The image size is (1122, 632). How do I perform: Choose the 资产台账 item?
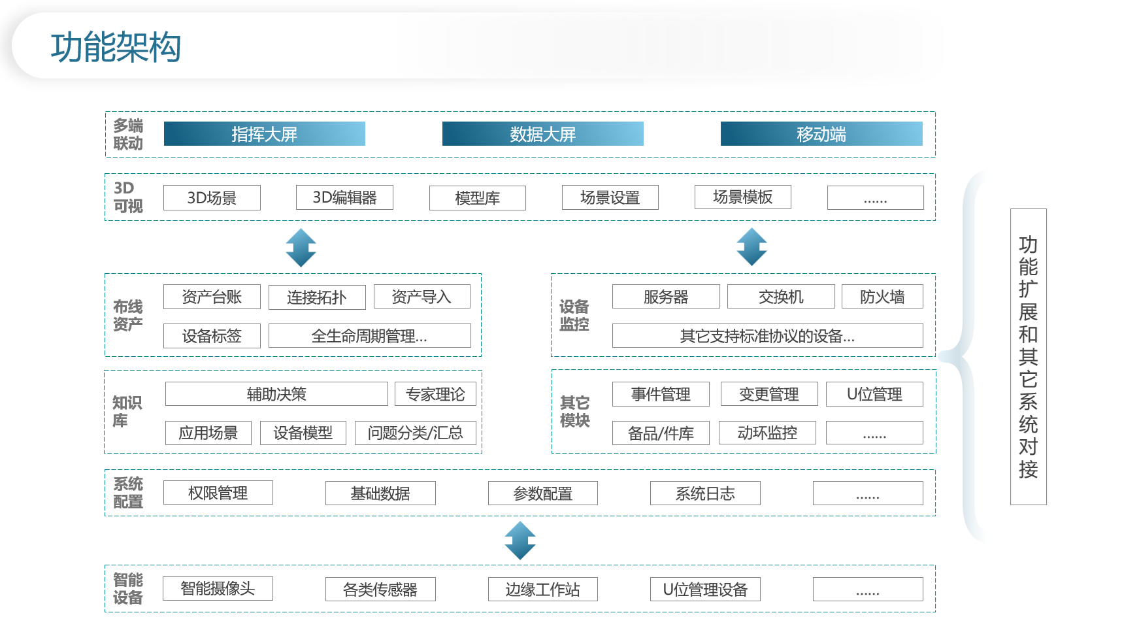click(x=212, y=297)
